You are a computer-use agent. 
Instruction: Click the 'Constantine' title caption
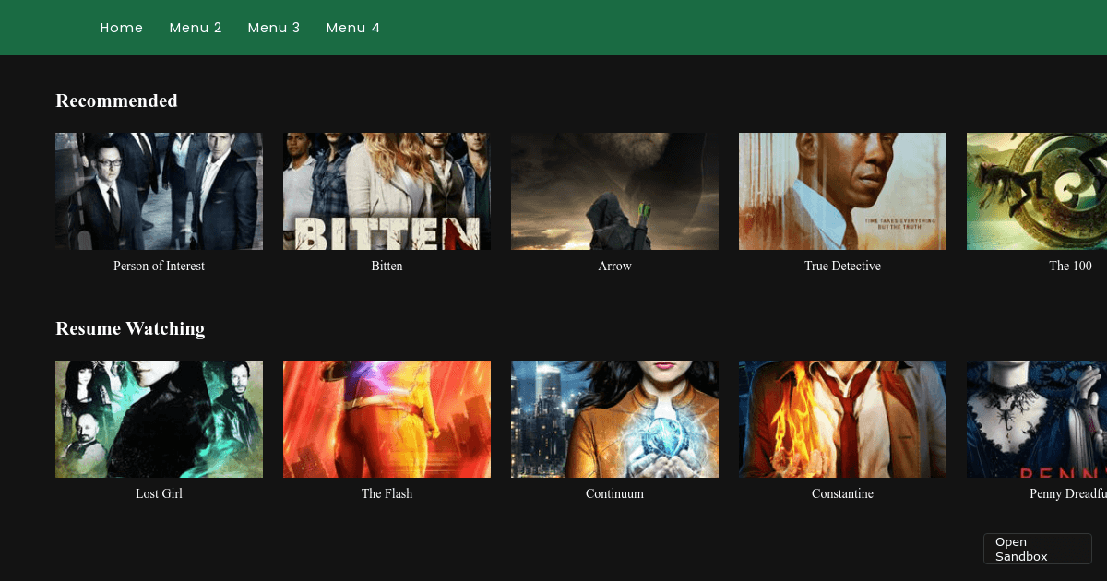point(842,493)
